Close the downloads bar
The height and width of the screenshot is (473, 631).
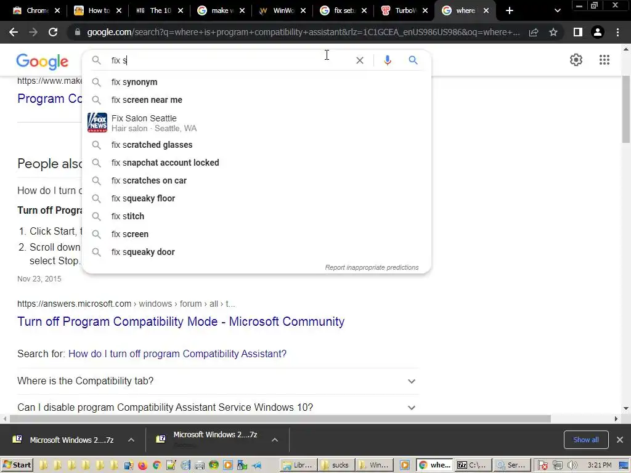point(620,440)
